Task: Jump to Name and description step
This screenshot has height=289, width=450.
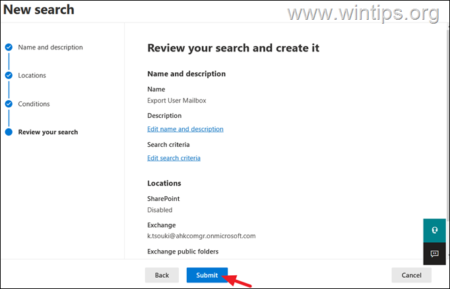Action: [50, 47]
